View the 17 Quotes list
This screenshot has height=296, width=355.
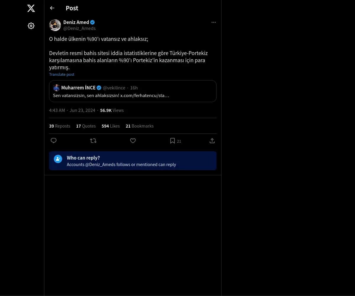pos(86,126)
